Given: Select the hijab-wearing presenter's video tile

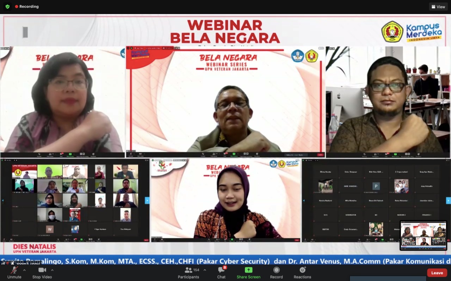Looking at the screenshot, I should 226,200.
